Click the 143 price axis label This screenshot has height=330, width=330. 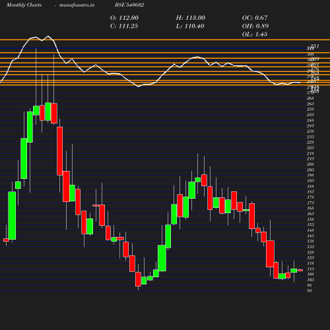coord(310,236)
